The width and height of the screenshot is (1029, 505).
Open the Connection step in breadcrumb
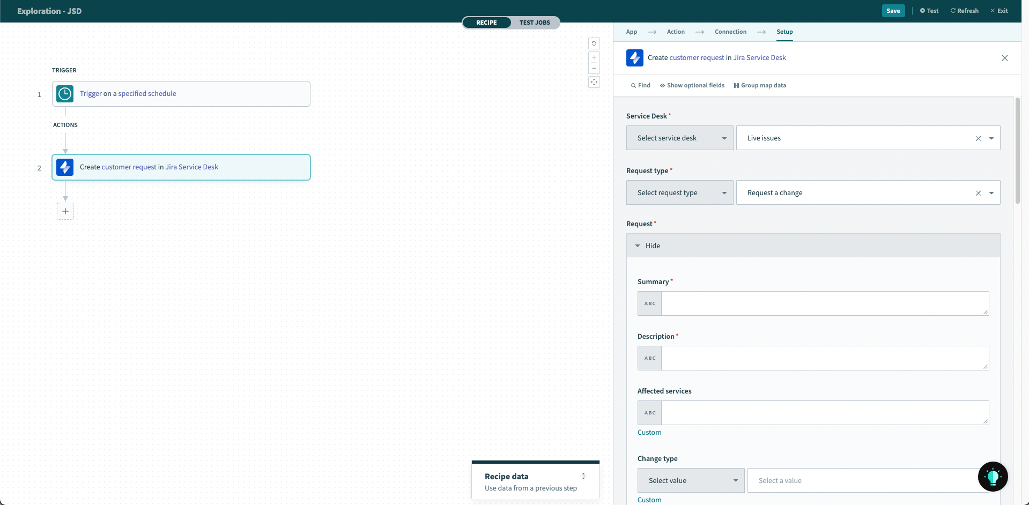click(730, 32)
